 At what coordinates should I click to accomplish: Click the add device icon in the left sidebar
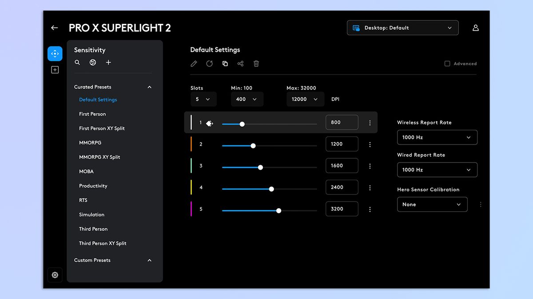point(55,70)
